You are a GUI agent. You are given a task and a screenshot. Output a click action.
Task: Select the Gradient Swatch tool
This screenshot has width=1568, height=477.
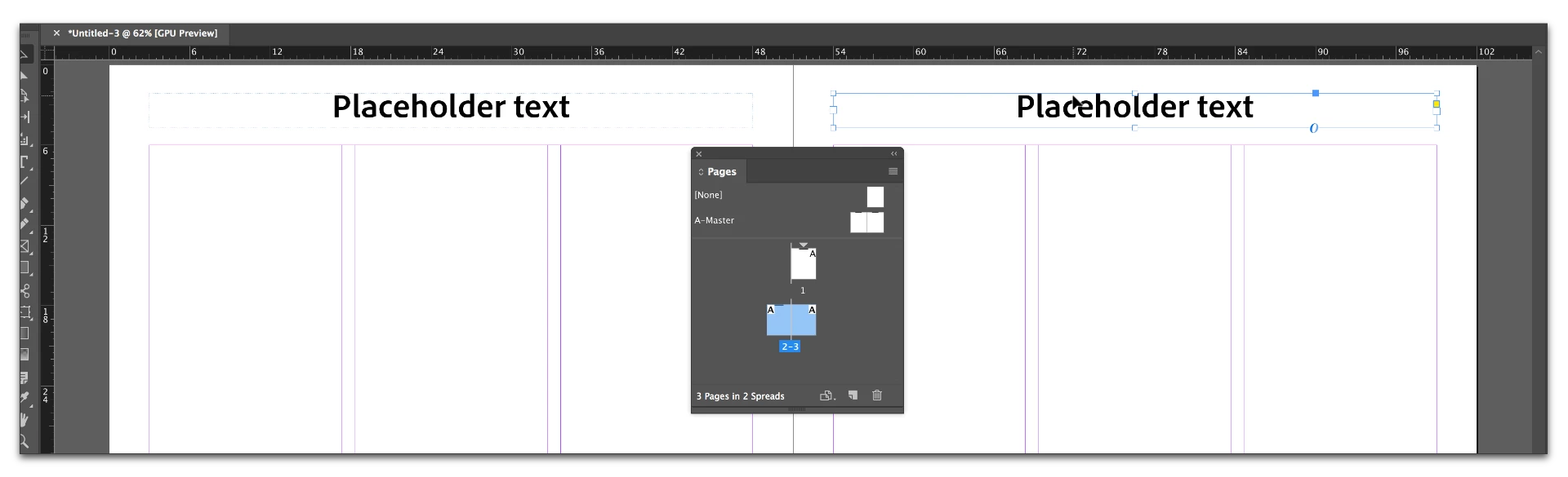pos(24,333)
